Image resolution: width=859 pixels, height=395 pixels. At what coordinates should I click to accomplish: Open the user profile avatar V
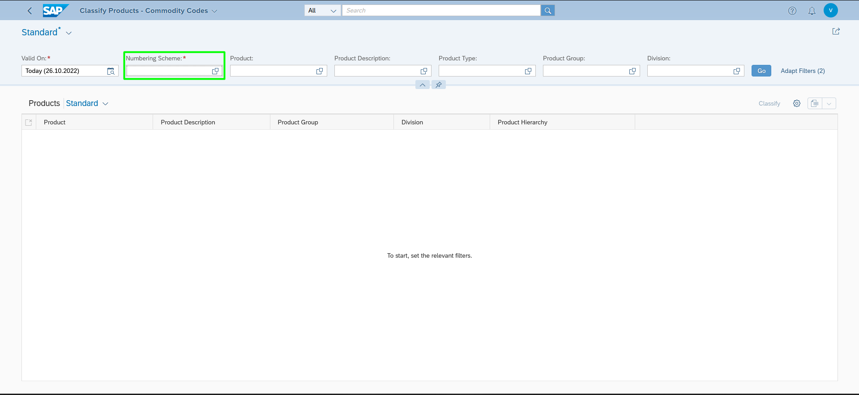pos(831,10)
